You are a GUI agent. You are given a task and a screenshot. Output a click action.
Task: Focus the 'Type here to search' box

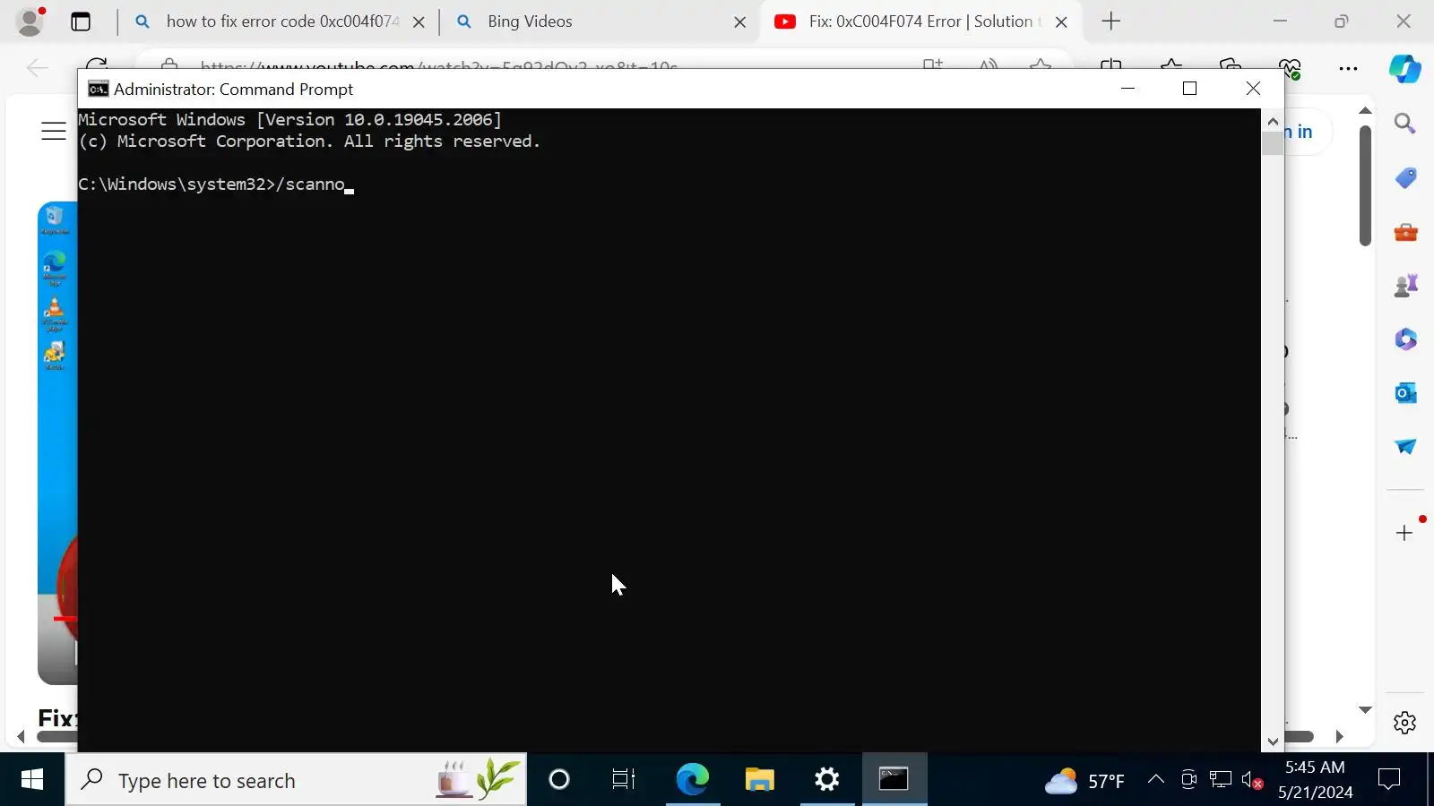296,780
